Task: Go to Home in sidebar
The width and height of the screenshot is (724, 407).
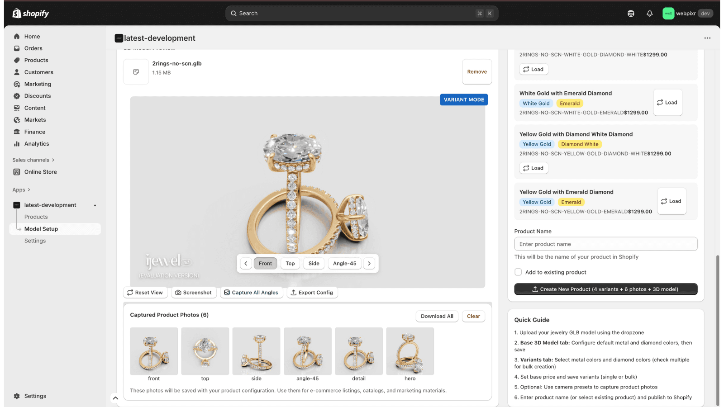Action: click(32, 37)
